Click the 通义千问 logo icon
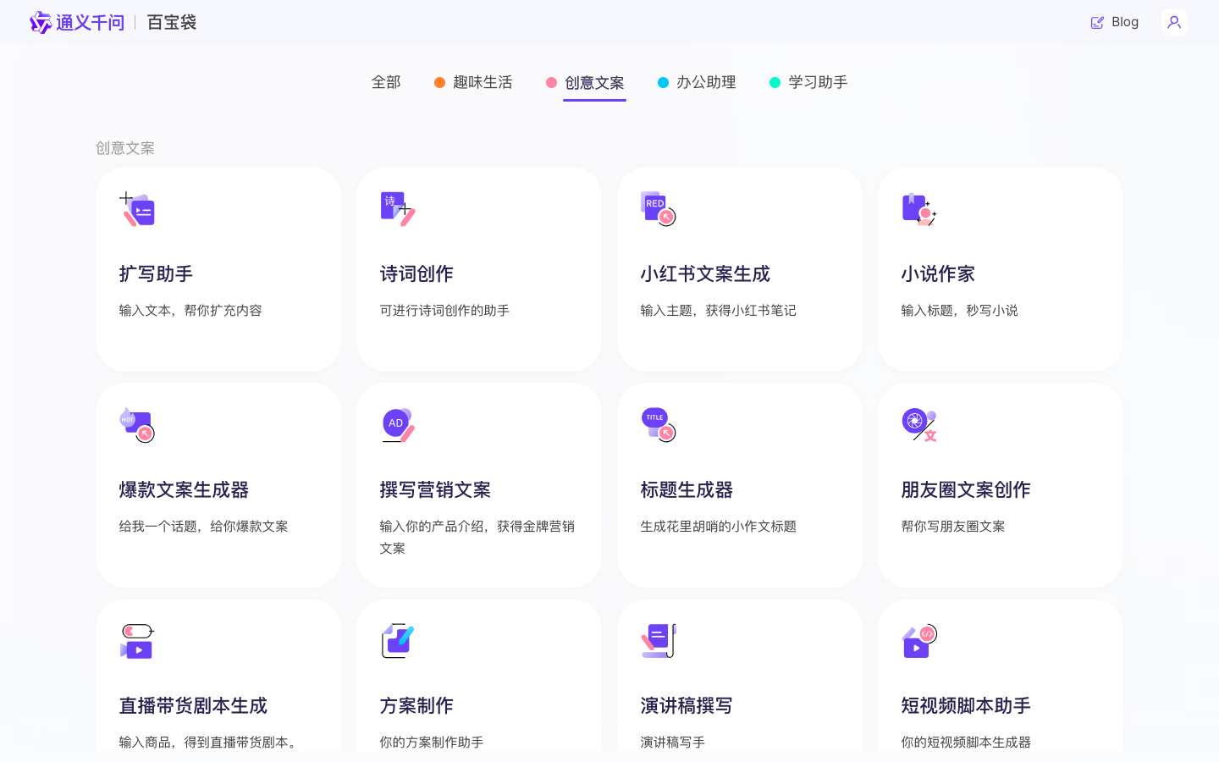 (40, 22)
